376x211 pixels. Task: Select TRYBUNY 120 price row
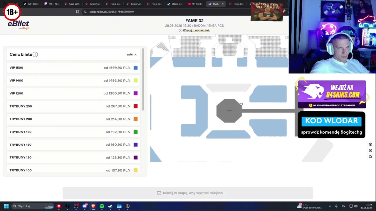tap(73, 157)
